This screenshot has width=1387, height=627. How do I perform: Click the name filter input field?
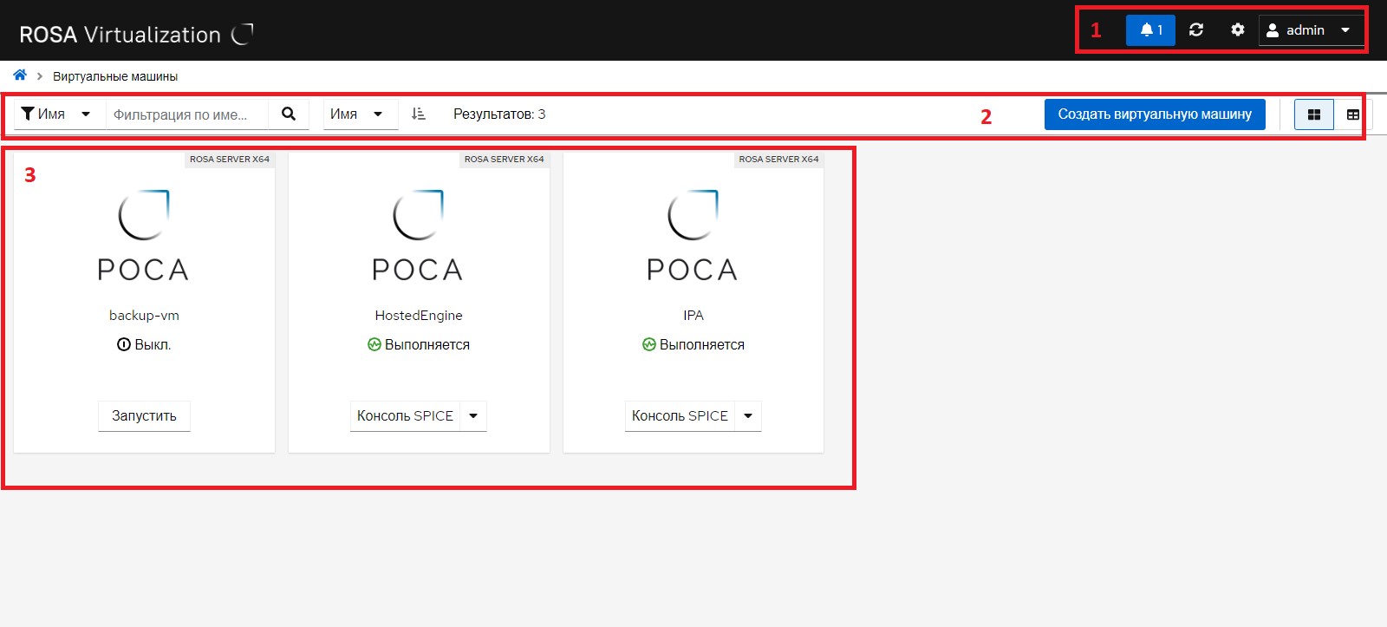pos(186,114)
